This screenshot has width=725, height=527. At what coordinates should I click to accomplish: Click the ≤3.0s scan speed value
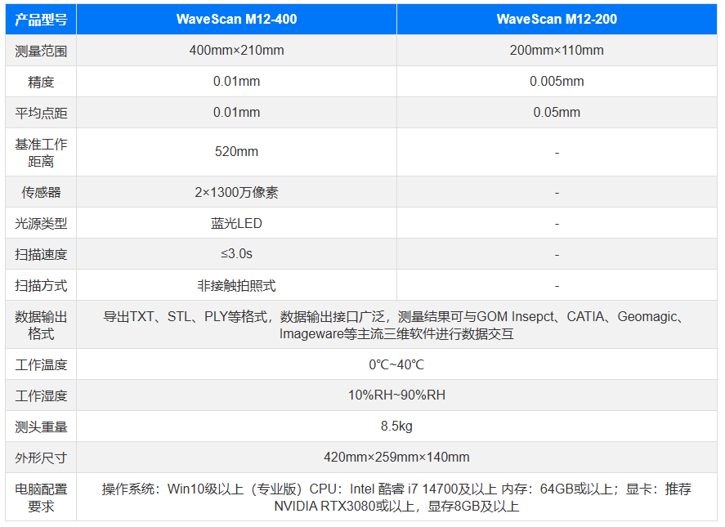[x=236, y=255]
